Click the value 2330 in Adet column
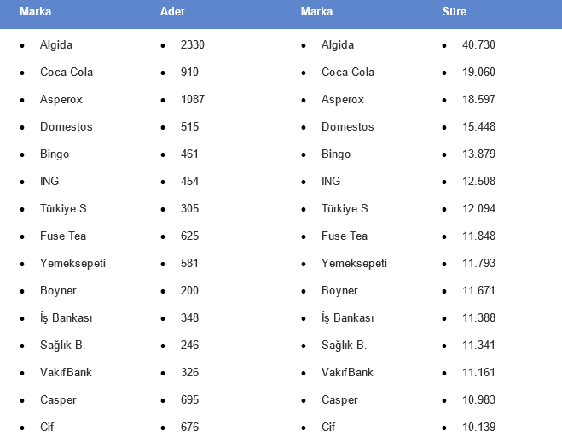This screenshot has height=448, width=562. click(193, 45)
